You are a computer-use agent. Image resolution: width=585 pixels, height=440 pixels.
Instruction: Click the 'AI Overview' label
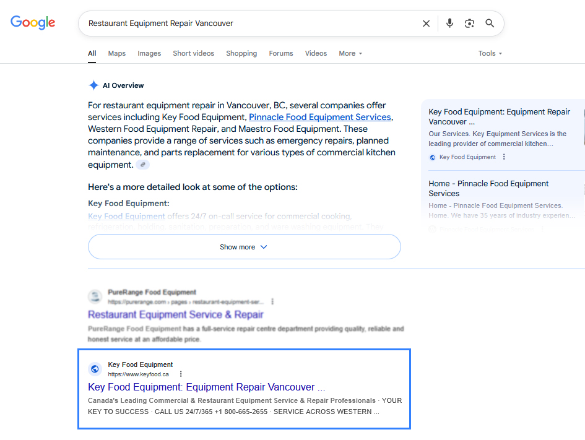[x=123, y=85]
